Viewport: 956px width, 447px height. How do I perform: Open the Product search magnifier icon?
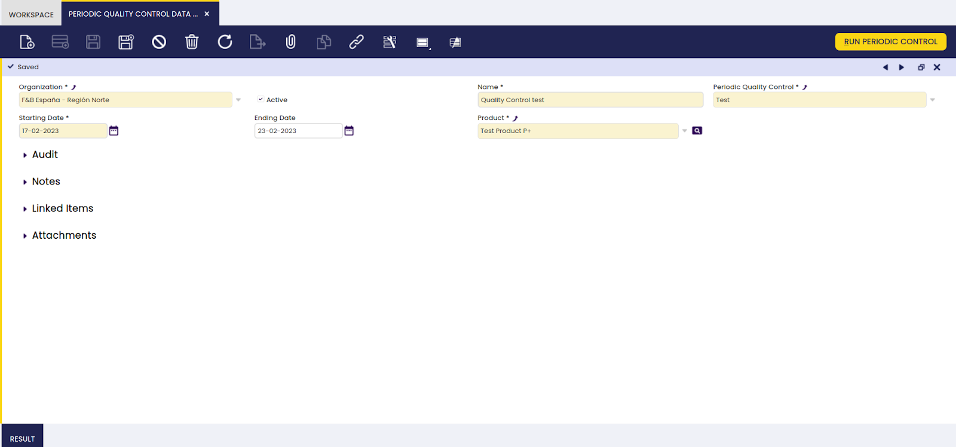(697, 131)
